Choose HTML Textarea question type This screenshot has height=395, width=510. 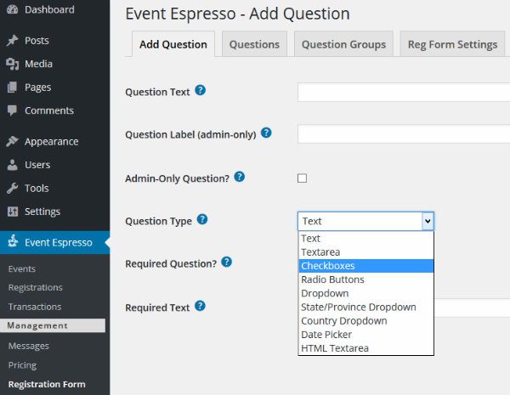point(365,348)
